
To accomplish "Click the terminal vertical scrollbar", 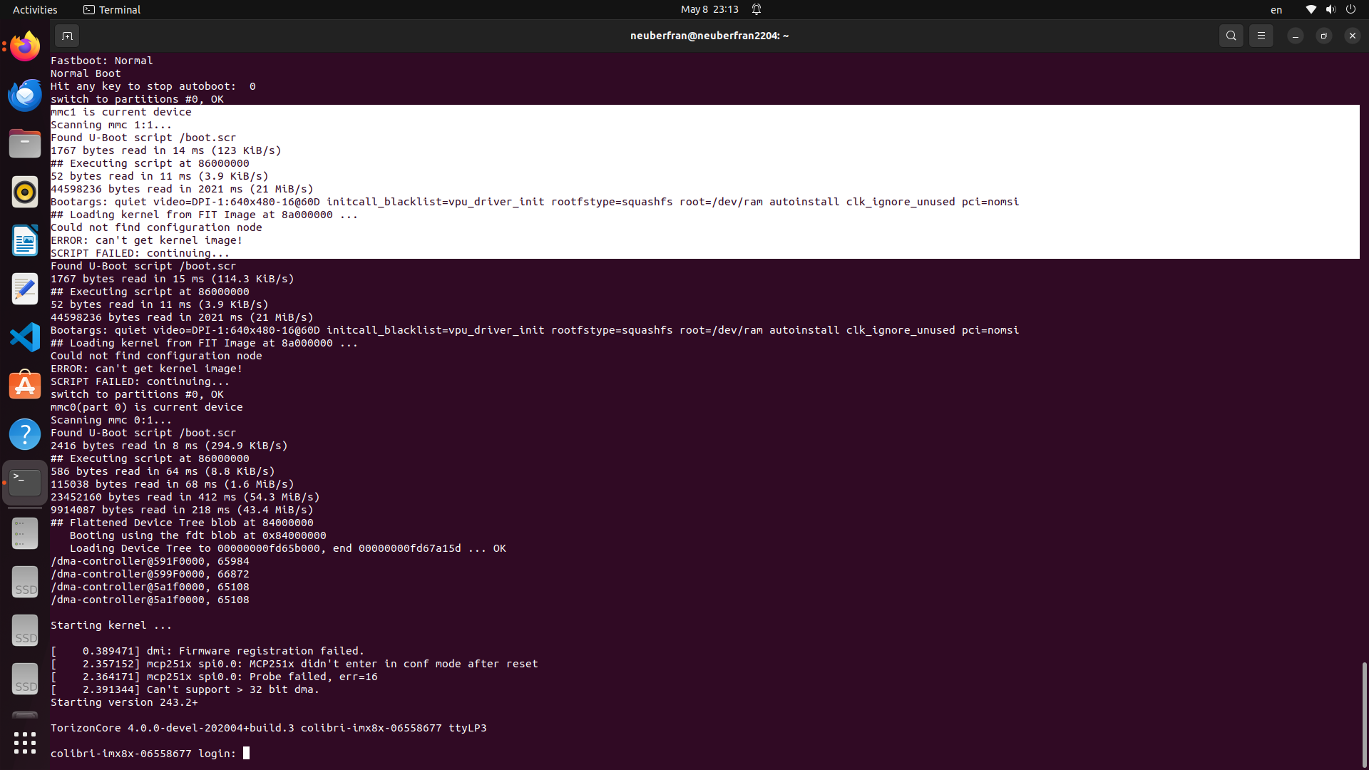I will [1364, 714].
